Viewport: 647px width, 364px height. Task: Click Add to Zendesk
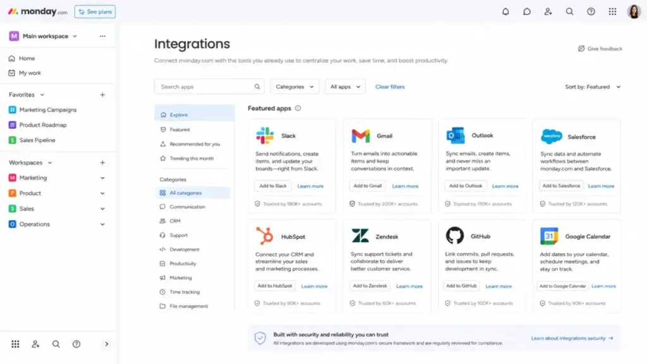370,286
